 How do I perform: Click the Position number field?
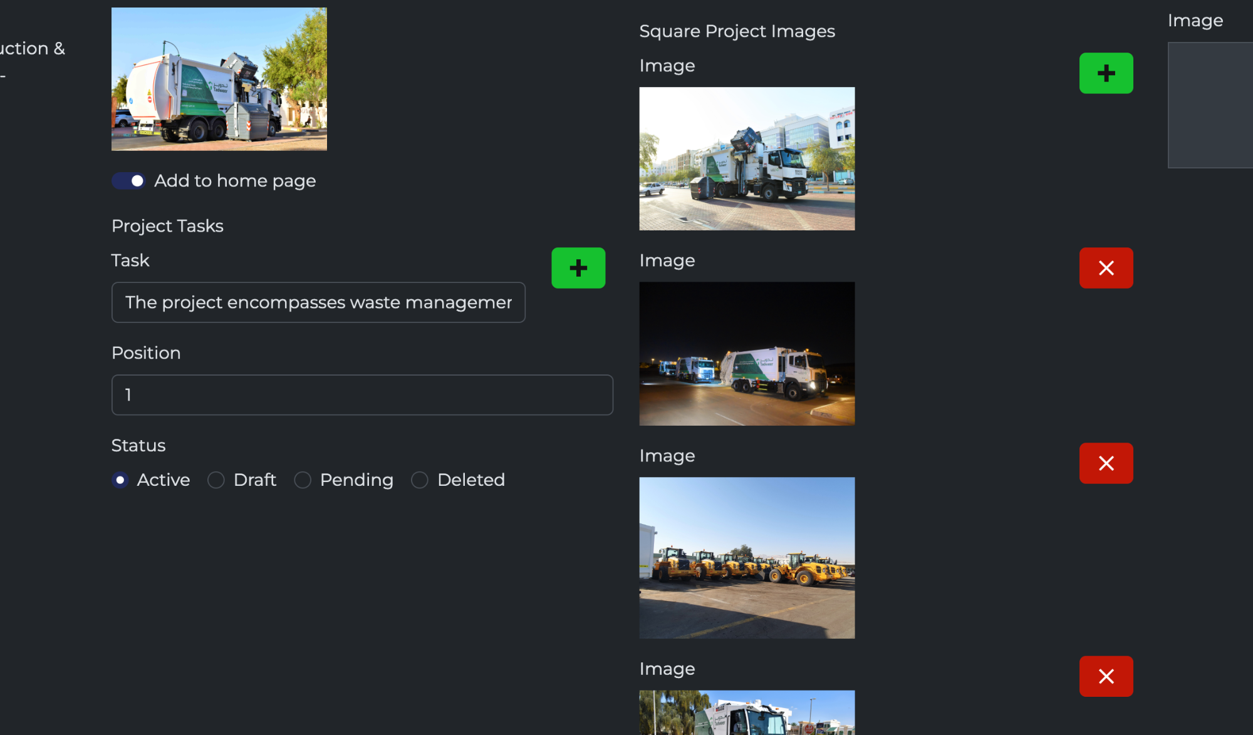coord(362,395)
